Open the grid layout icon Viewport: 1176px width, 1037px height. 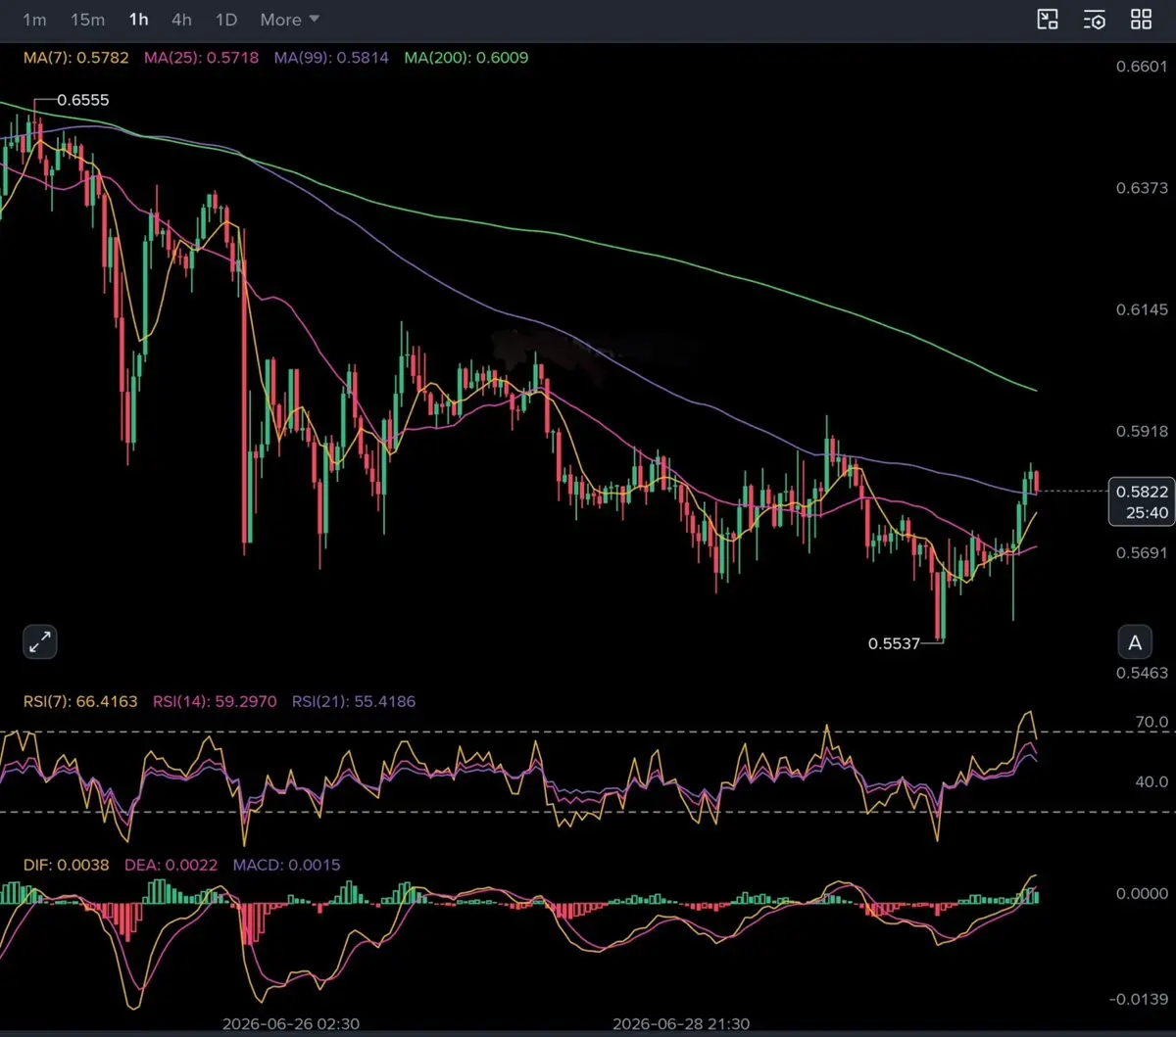pyautogui.click(x=1141, y=20)
